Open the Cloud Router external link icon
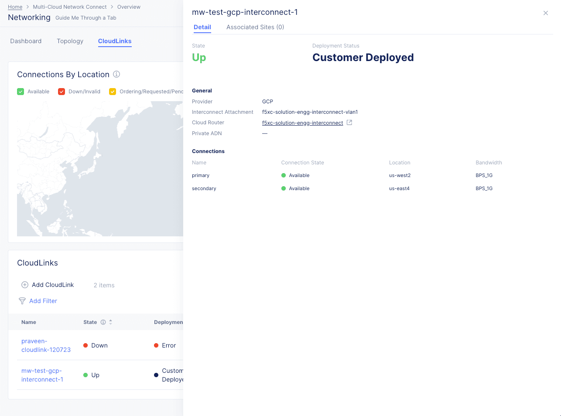 349,123
